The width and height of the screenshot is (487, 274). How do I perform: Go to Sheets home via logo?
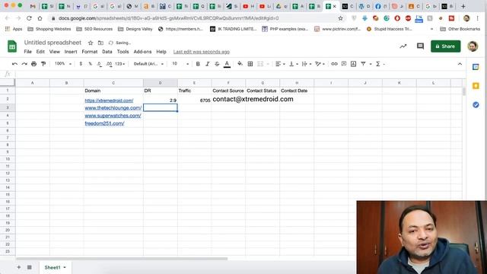point(12,46)
